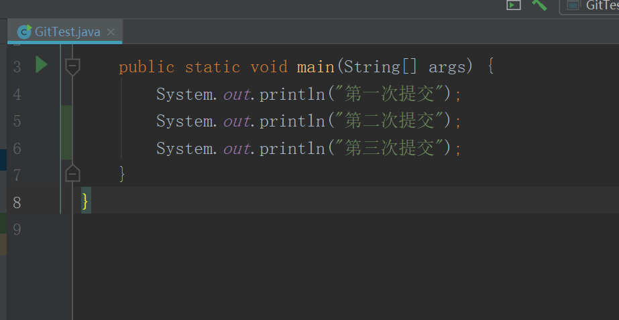Place cursor on empty line 9
The height and width of the screenshot is (320, 619).
346,229
